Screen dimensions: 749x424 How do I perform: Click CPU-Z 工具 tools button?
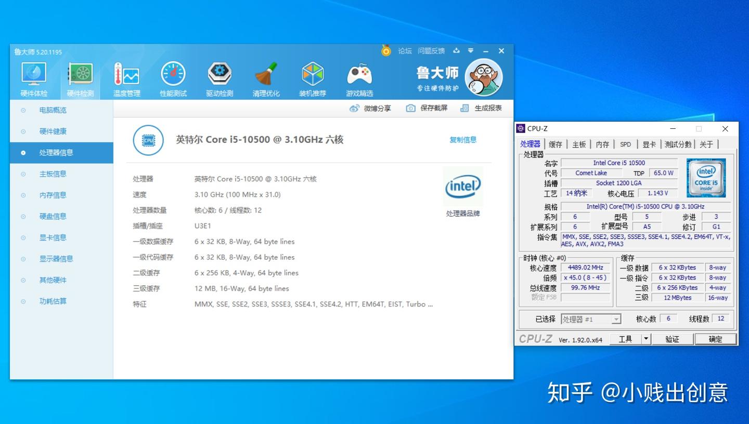pyautogui.click(x=626, y=339)
